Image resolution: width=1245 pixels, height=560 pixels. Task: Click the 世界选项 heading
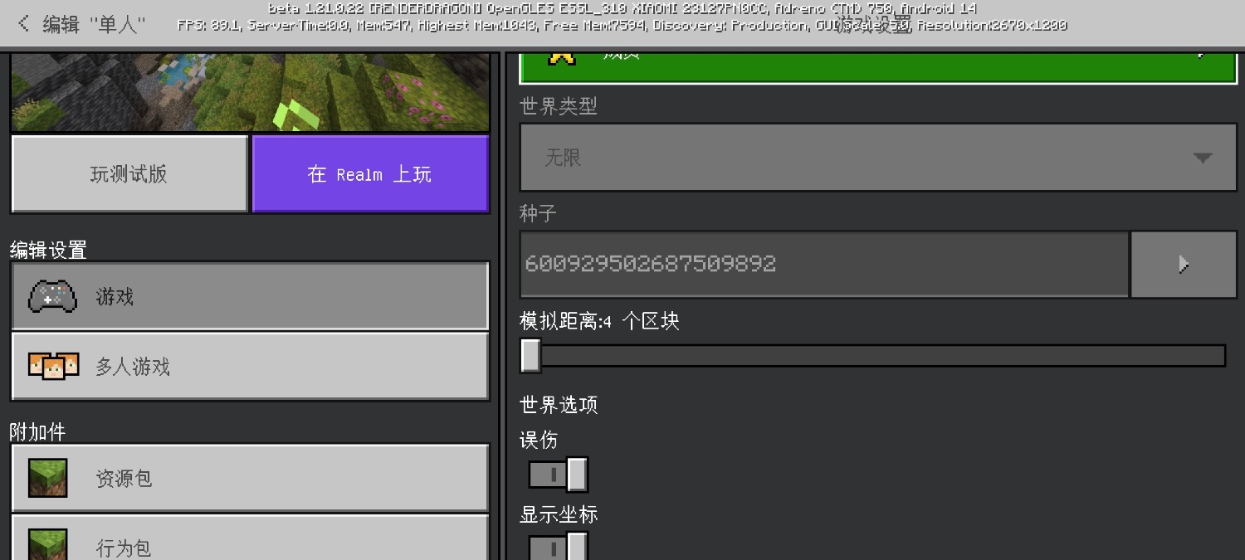559,404
